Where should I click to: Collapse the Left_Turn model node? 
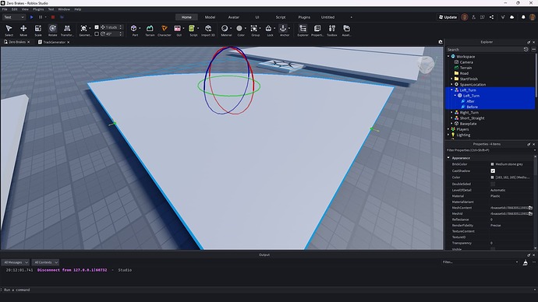(452, 90)
